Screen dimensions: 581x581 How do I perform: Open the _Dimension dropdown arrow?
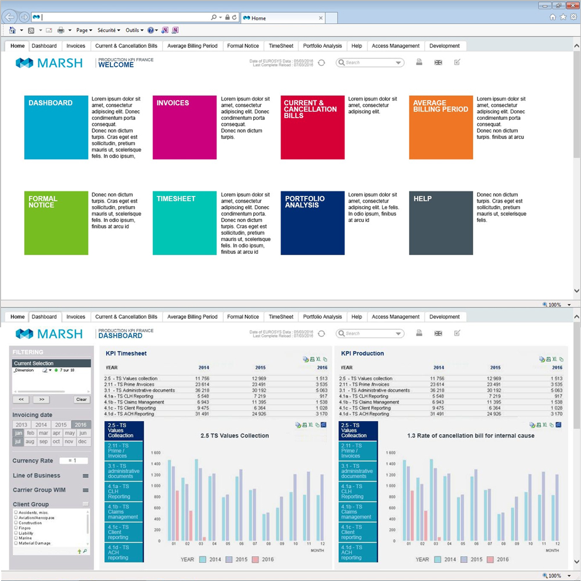51,370
